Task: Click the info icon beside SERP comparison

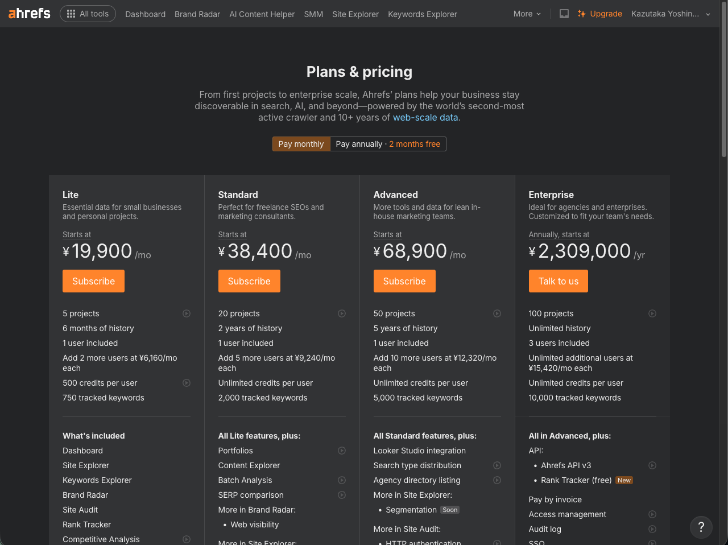Action: point(342,495)
